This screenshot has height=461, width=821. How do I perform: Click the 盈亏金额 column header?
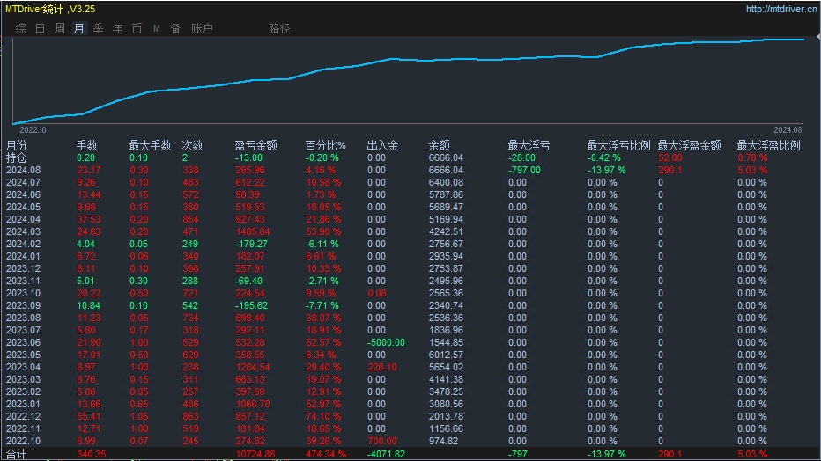(256, 145)
